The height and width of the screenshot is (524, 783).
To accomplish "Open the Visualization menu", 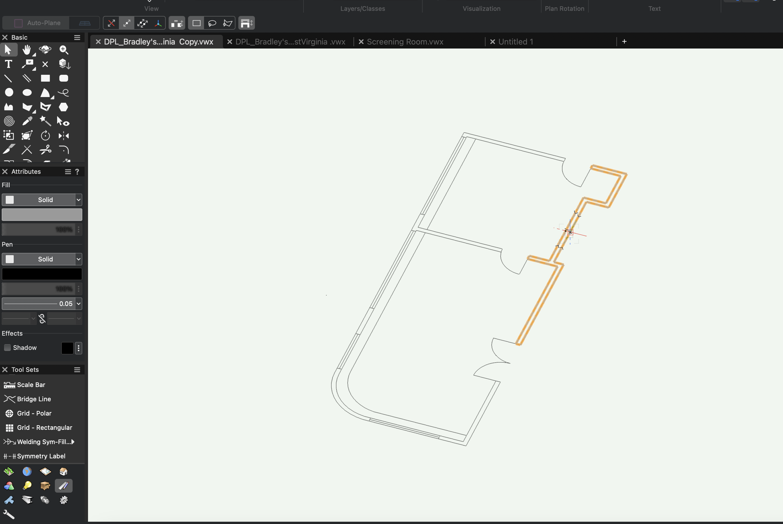I will tap(482, 8).
